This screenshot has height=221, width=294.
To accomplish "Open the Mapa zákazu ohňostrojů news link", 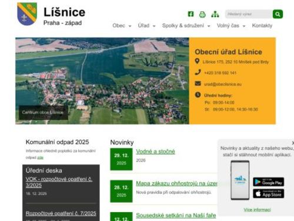I will pyautogui.click(x=176, y=183).
